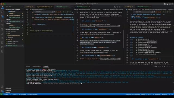Image resolution: width=174 pixels, height=98 pixels.
Task: Close the bottom panel
Action: tap(172, 66)
